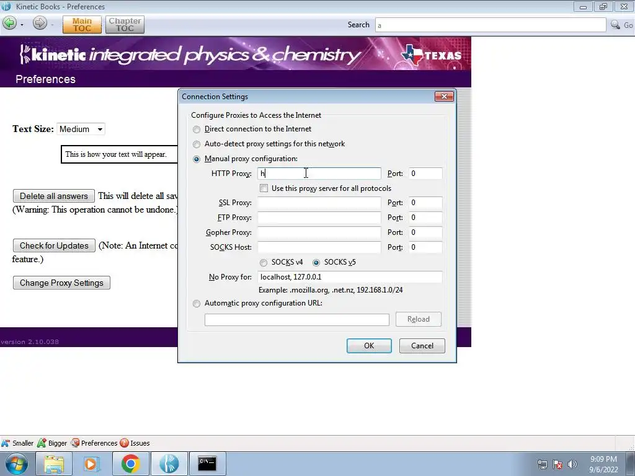Viewport: 635px width, 476px height.
Task: Open the back arrow history dropdown
Action: [x=22, y=25]
